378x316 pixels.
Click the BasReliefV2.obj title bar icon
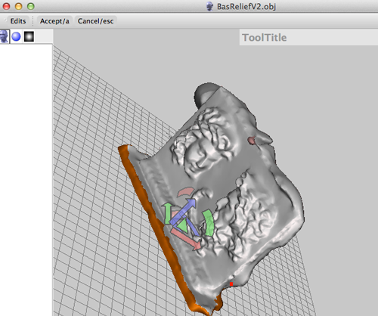pyautogui.click(x=209, y=6)
